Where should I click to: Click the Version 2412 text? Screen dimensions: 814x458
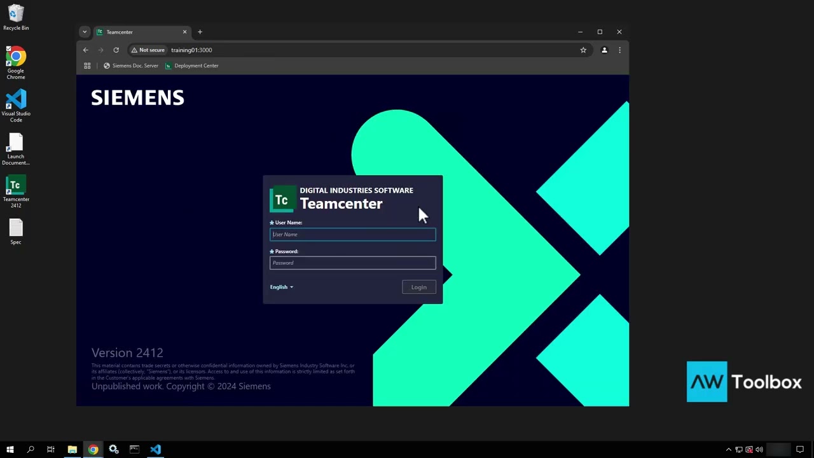(x=127, y=352)
